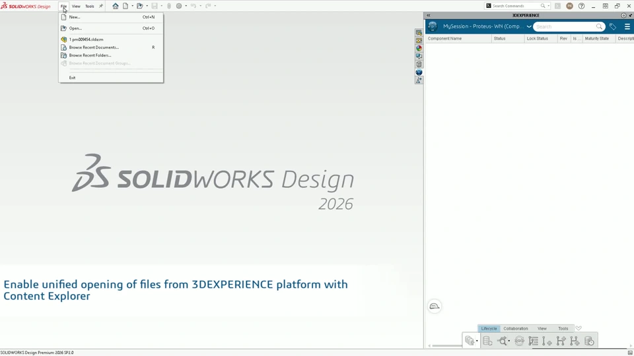Click the New Revision lifecycle icon
Viewport: 634px width, 356px height.
547,341
